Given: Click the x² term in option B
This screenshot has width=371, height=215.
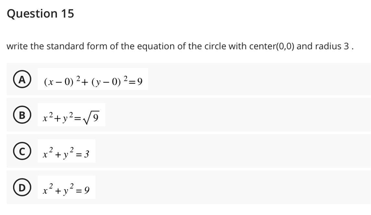Looking at the screenshot, I should click(x=48, y=117).
